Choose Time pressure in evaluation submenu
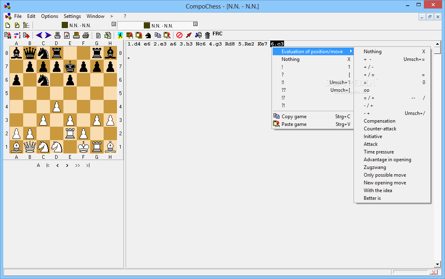Screen dimensions: 445x279 (392, 152)
